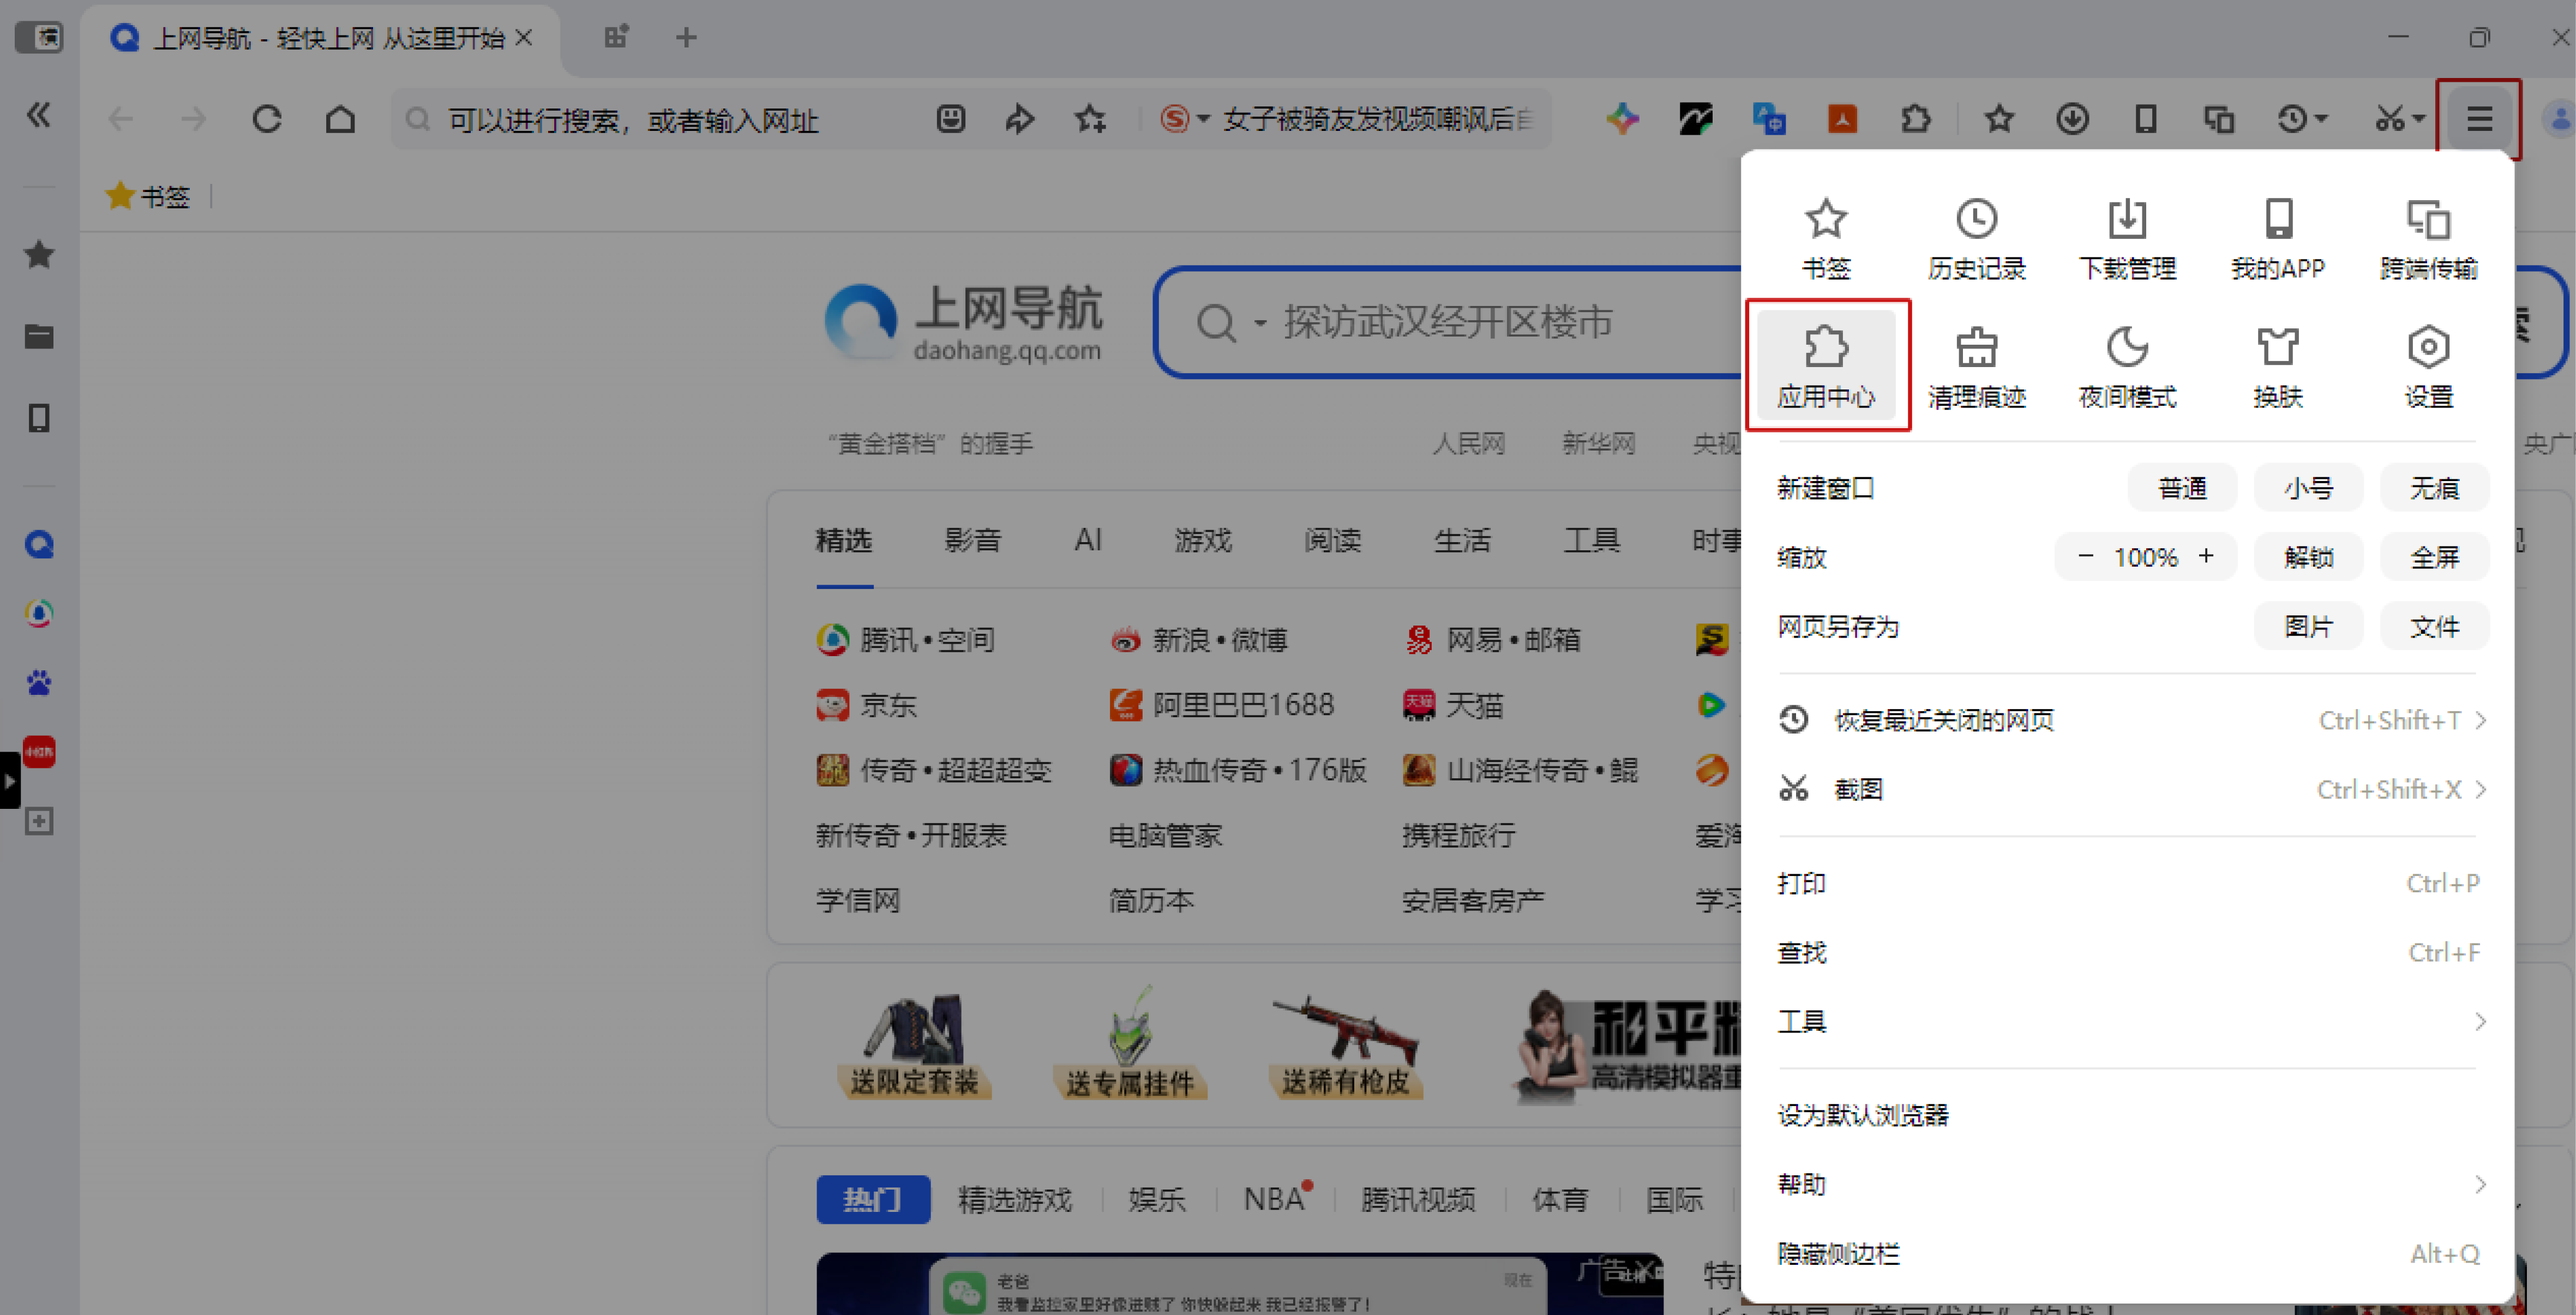
Task: Click the extensions puzzle toolbar icon
Action: [1915, 120]
